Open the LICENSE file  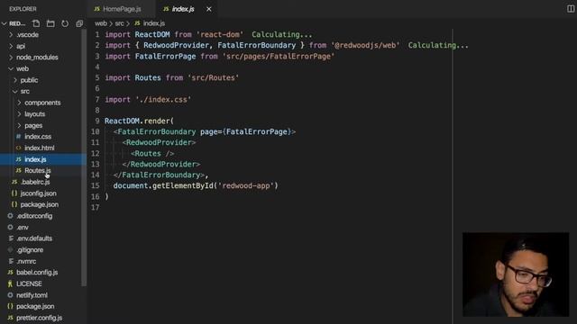(x=29, y=283)
